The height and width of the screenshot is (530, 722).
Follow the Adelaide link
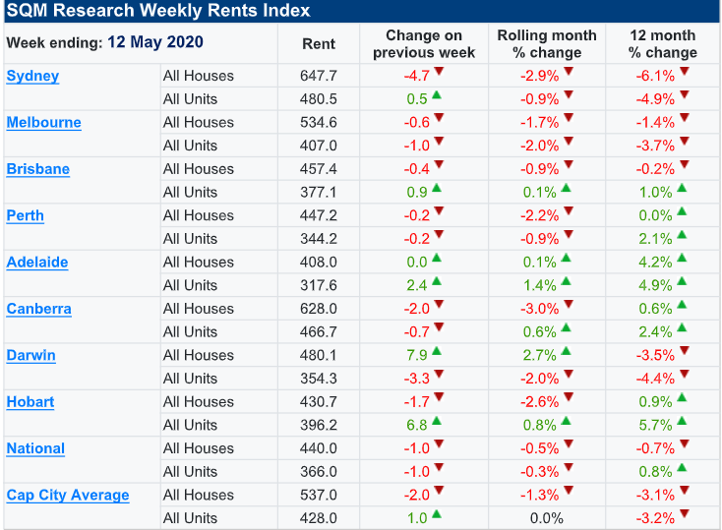(37, 262)
